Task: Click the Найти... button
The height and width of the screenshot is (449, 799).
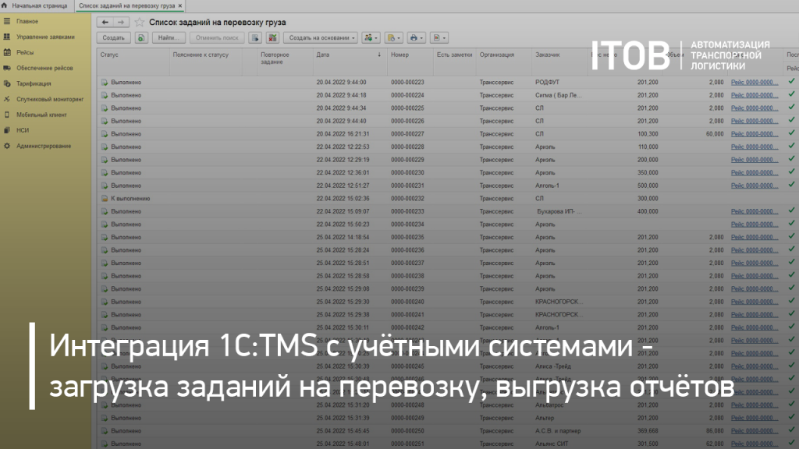Action: 169,37
